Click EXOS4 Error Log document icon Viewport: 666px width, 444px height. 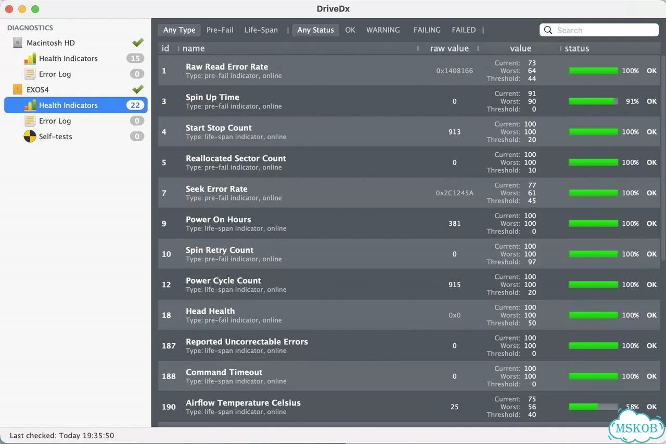click(30, 121)
